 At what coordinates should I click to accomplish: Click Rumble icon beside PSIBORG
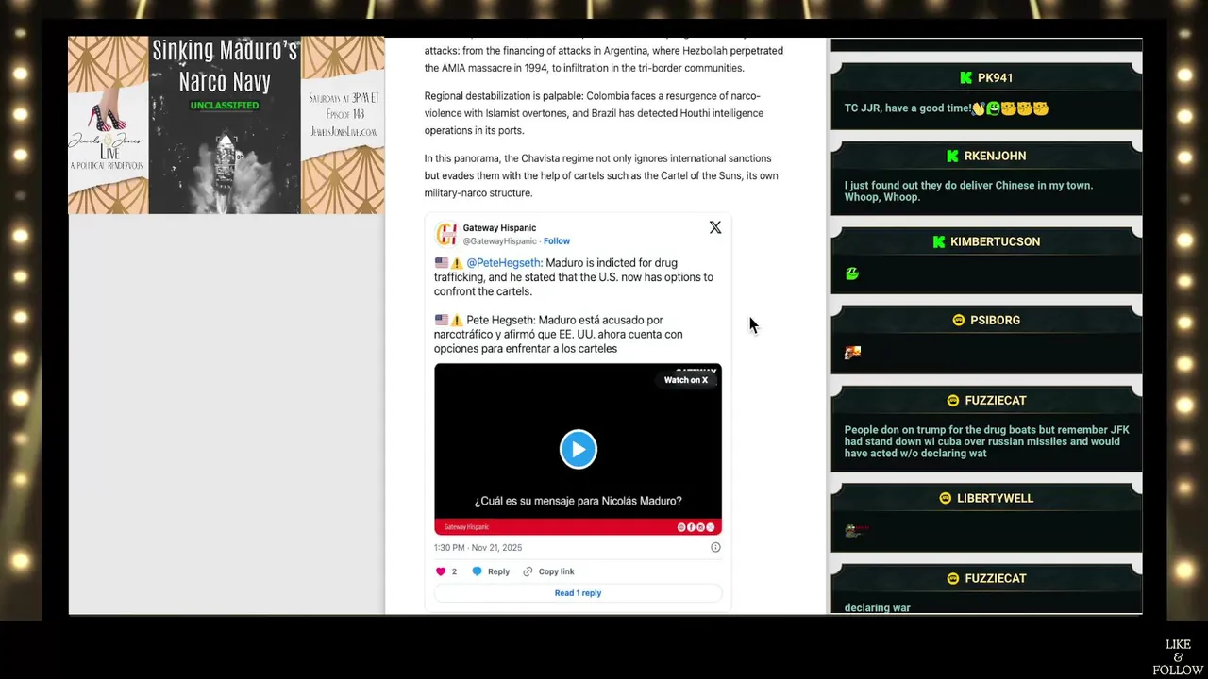point(958,321)
